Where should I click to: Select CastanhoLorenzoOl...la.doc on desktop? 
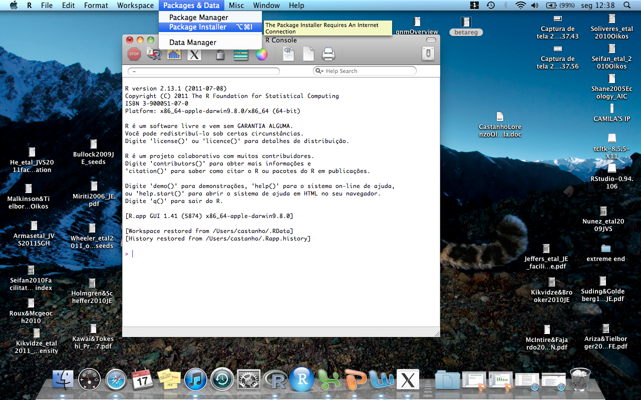point(500,124)
